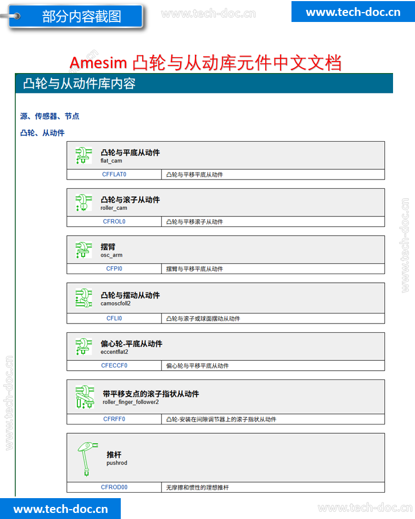The height and width of the screenshot is (519, 415).
Task: Select the 摆臂 heading
Action: click(x=108, y=247)
